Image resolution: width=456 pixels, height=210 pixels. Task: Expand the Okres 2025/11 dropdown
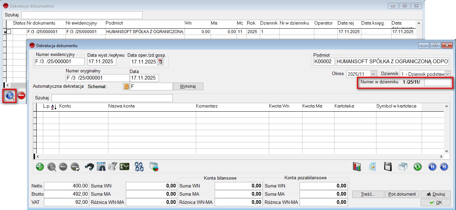click(372, 74)
